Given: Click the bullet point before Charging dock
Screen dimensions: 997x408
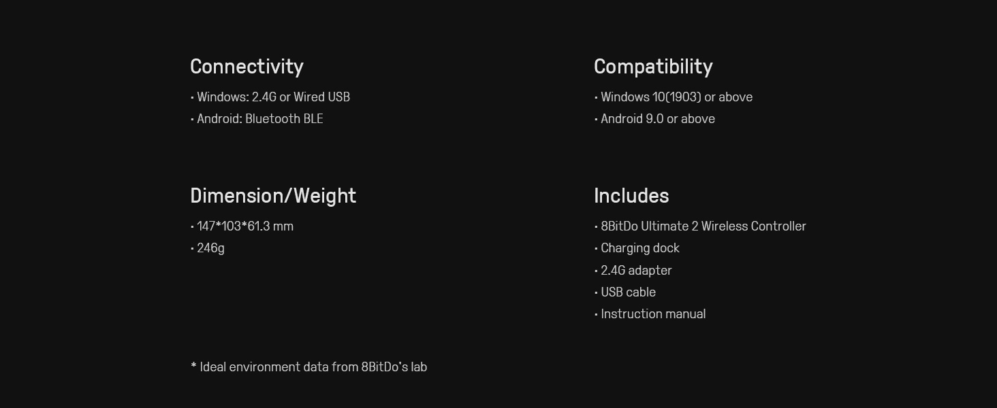Looking at the screenshot, I should pos(596,249).
